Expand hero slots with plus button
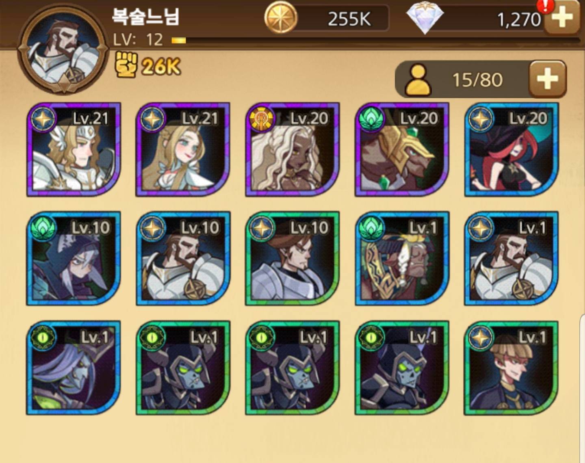 548,79
